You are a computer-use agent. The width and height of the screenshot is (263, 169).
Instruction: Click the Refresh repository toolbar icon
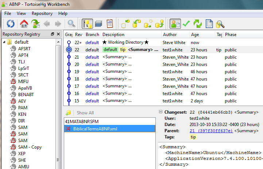[11, 24]
